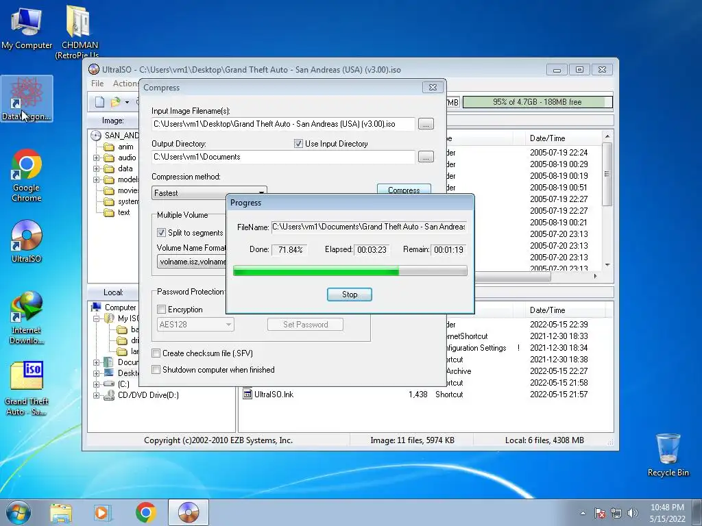Collapse the My ISO node in Local tree
The width and height of the screenshot is (702, 526).
pyautogui.click(x=96, y=318)
